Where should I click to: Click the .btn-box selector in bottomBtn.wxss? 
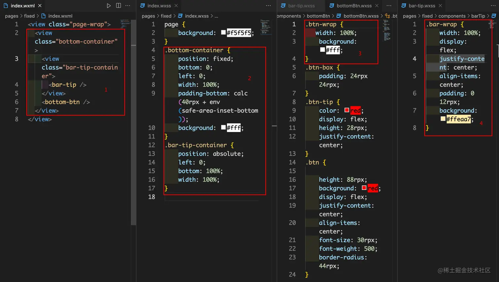[x=319, y=67]
